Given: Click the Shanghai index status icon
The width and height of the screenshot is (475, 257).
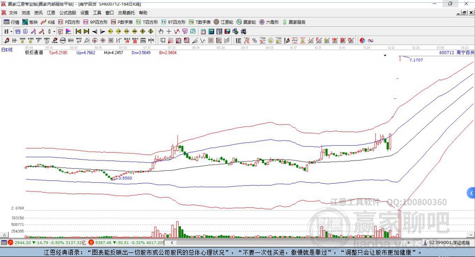Looking at the screenshot, I should tap(11, 243).
